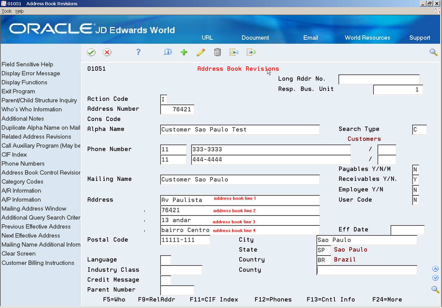
Task: Select the Document tab in the banner
Action: [255, 38]
